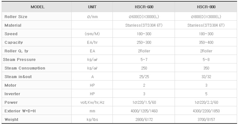Click the HSCR-600 weight value 2800/6172
Image resolution: width=239 pixels, height=126 pixels.
tap(144, 119)
